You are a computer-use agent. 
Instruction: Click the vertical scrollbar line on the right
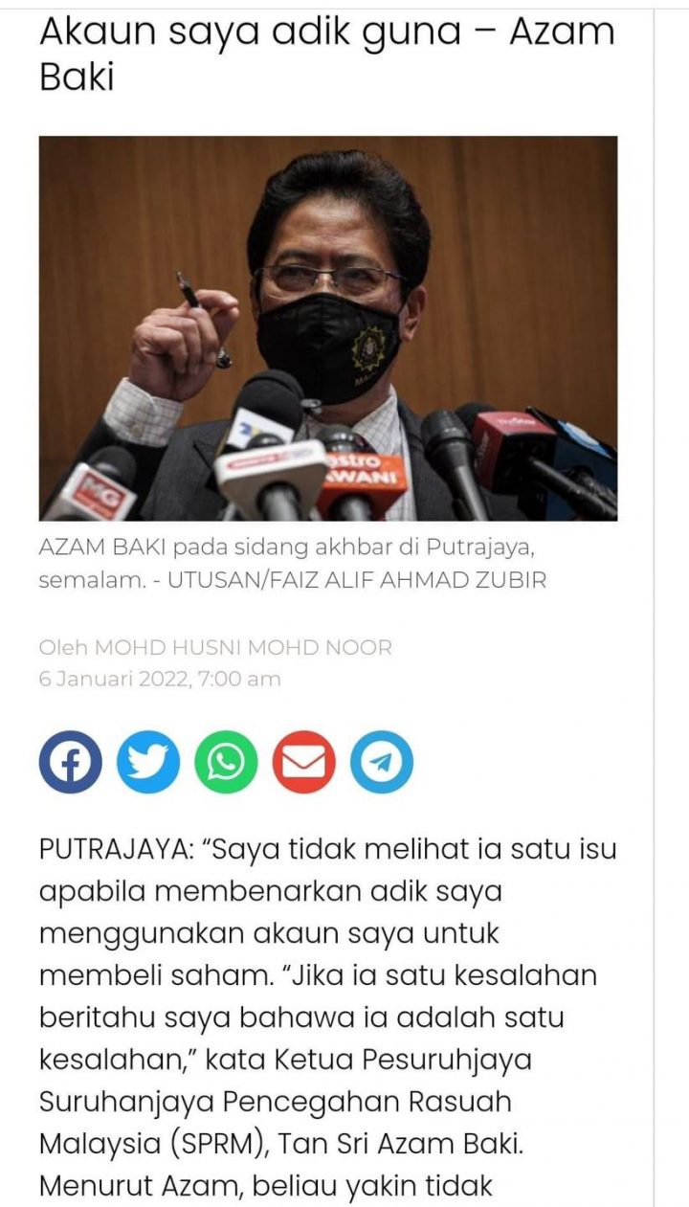tap(655, 603)
